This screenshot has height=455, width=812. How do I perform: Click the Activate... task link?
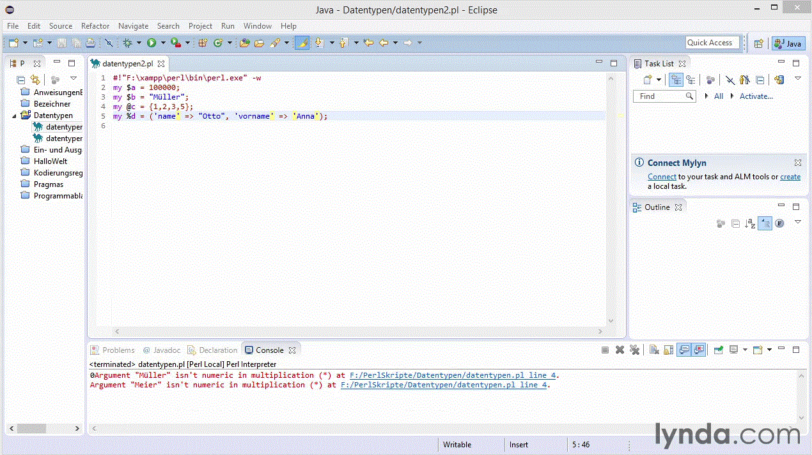[756, 96]
